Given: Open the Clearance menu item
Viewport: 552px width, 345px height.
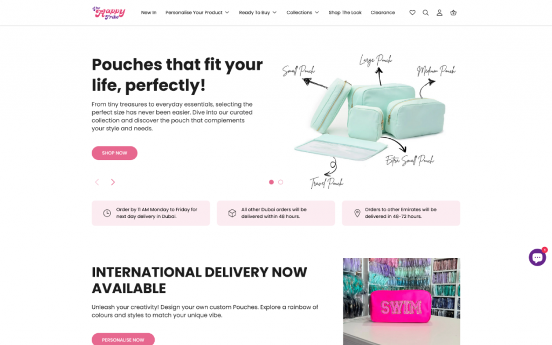Looking at the screenshot, I should point(383,12).
